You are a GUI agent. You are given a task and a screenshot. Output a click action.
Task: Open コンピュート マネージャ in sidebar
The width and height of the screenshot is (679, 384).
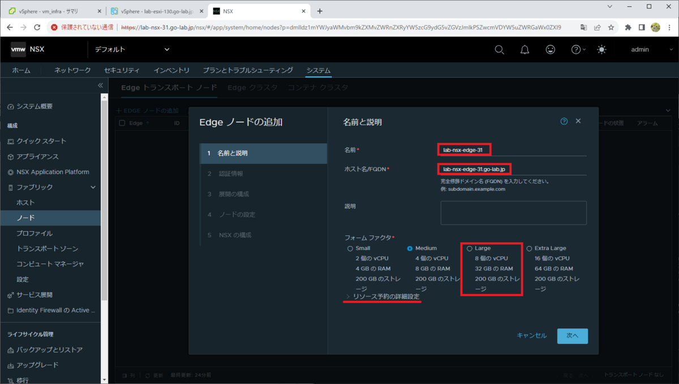click(x=50, y=264)
